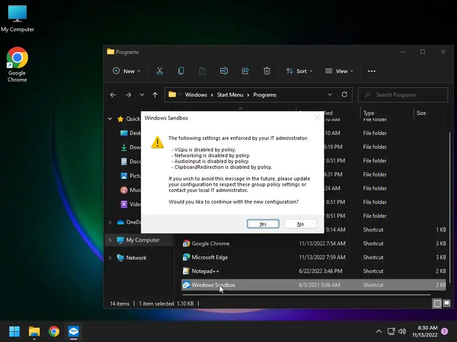Click the Search Programs field
The width and height of the screenshot is (457, 342).
tap(403, 95)
